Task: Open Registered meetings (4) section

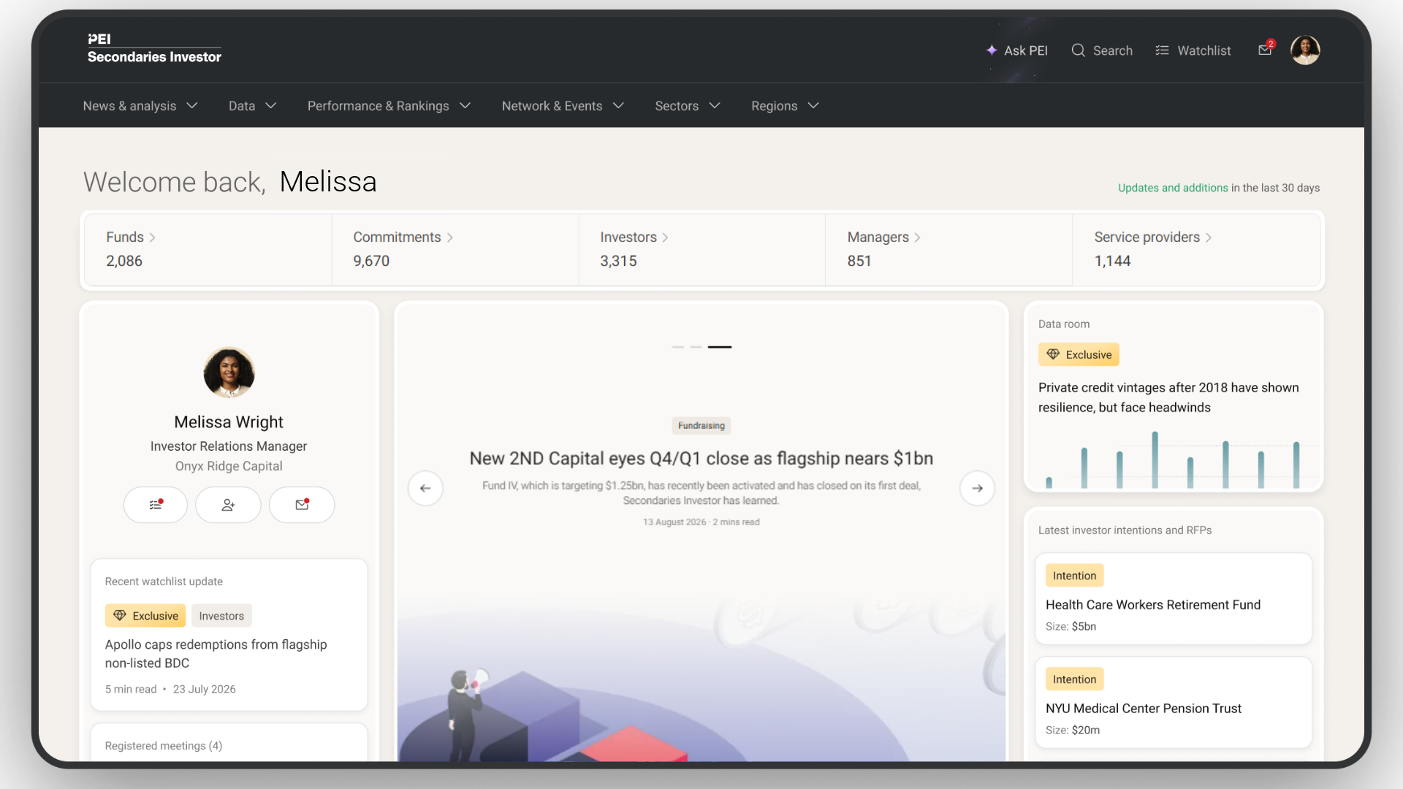Action: [164, 746]
